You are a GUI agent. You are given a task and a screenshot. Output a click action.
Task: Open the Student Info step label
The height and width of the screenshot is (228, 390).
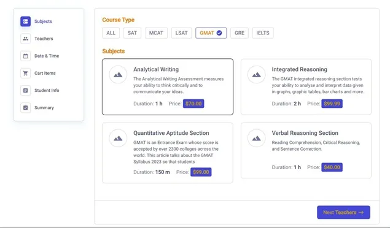(x=47, y=90)
